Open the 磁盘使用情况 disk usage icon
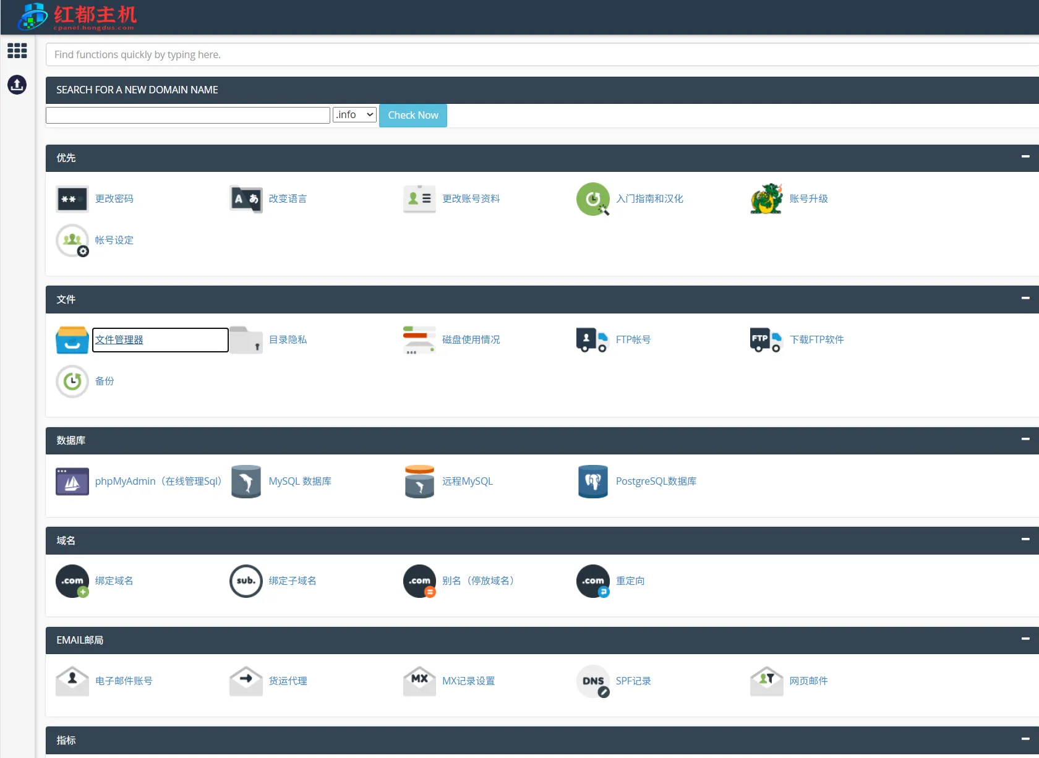This screenshot has height=758, width=1039. tap(419, 340)
